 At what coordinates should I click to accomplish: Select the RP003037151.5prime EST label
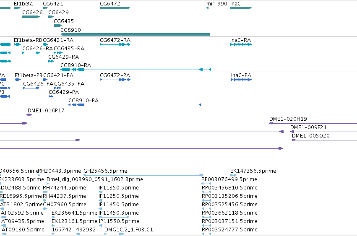coord(230,221)
